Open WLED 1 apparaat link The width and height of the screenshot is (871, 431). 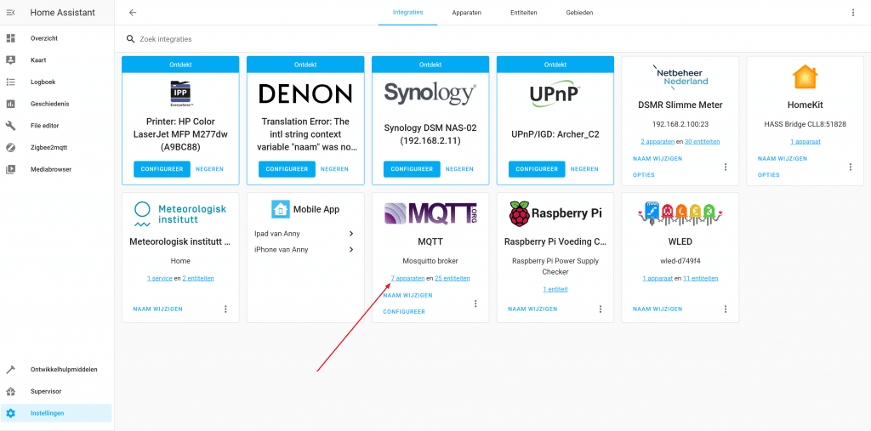[x=658, y=278]
